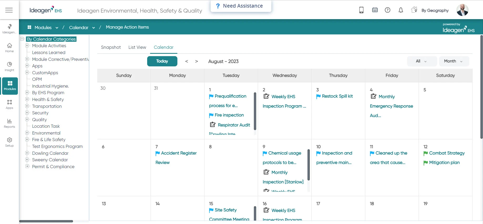483x224 pixels.
Task: Open Modules in sidebar
Action: [x=10, y=86]
